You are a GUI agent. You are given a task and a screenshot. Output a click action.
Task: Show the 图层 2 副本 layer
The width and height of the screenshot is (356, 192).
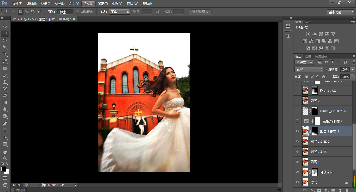(x=297, y=90)
